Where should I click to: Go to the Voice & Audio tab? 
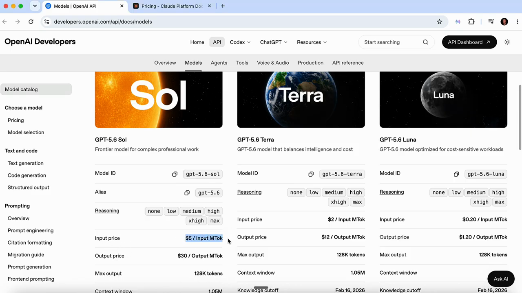coord(273,63)
